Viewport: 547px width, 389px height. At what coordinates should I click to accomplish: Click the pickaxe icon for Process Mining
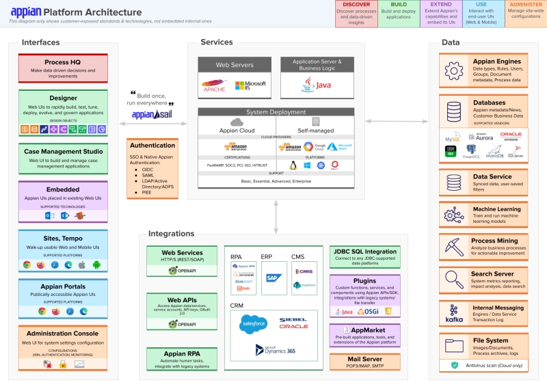(x=454, y=247)
